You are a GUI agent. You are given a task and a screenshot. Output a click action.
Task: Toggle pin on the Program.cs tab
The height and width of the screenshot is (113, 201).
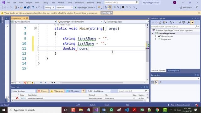tap(24, 18)
